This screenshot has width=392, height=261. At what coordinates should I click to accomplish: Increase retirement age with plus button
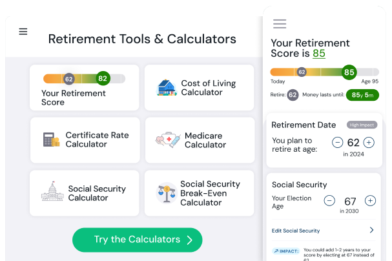point(369,143)
